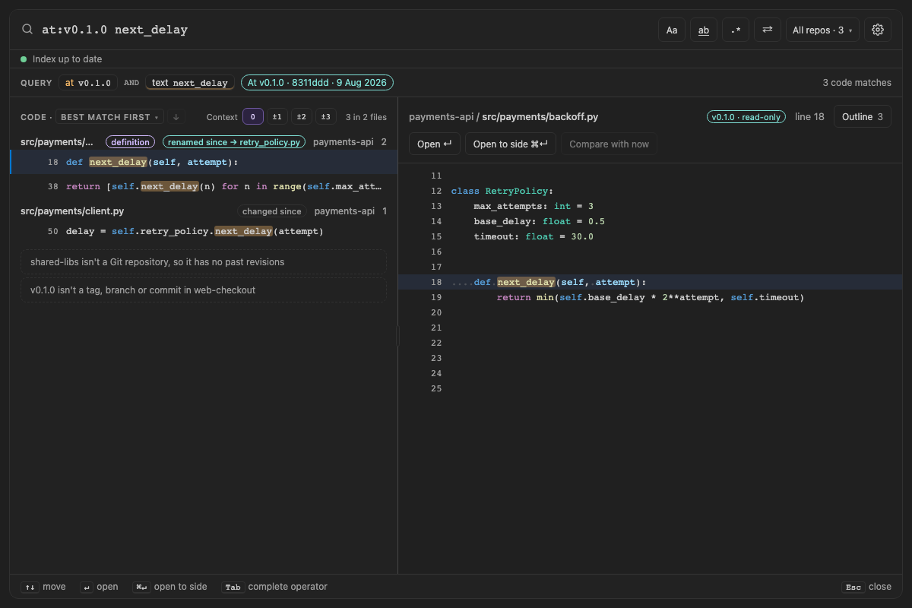Select result line 18 def next_delay
Viewport: 912px width, 608px height.
[x=204, y=162]
